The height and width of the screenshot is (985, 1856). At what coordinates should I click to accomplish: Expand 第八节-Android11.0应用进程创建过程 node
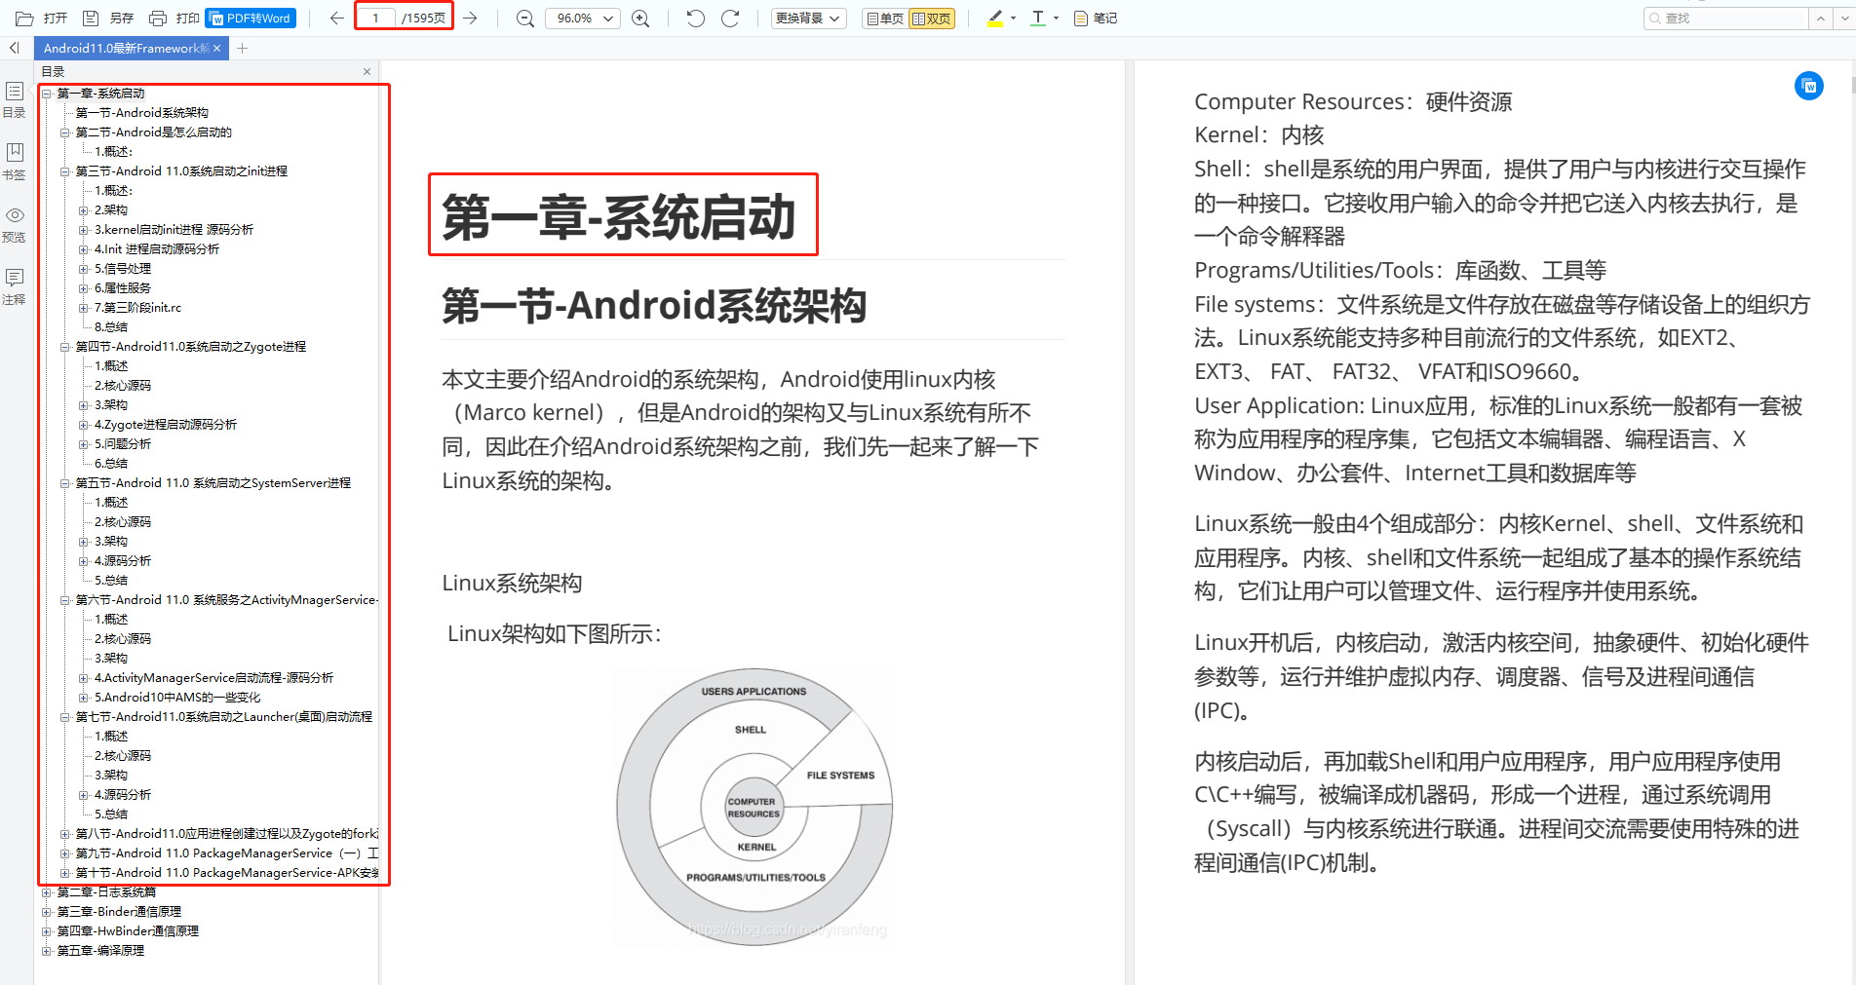(65, 834)
